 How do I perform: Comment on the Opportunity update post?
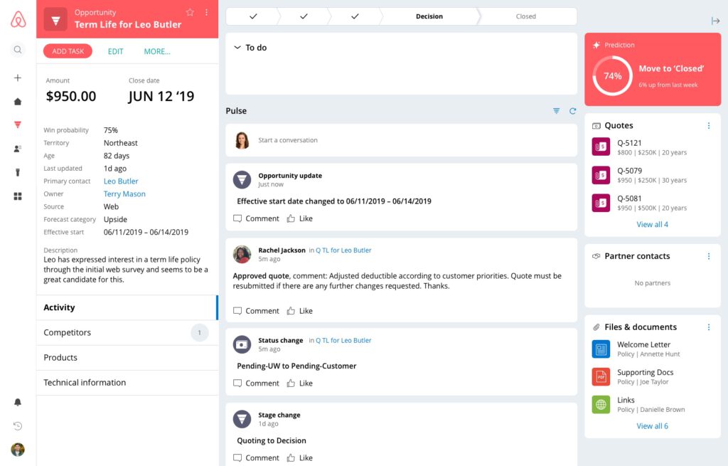256,218
